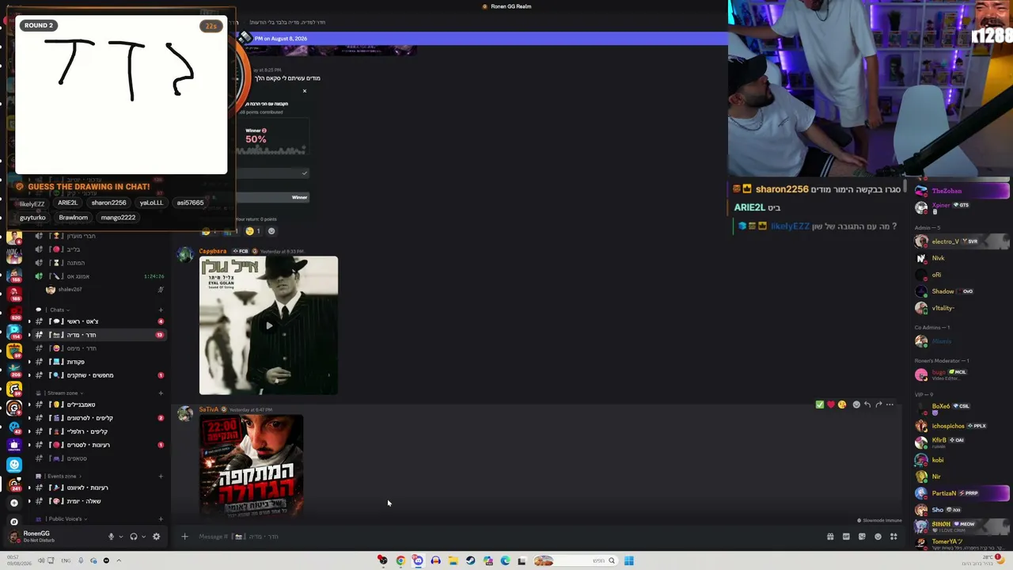
Task: Open the red poster image from SaTiVA
Action: [252, 466]
